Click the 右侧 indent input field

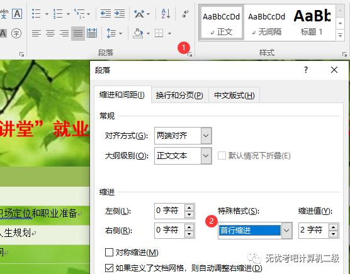coord(169,230)
